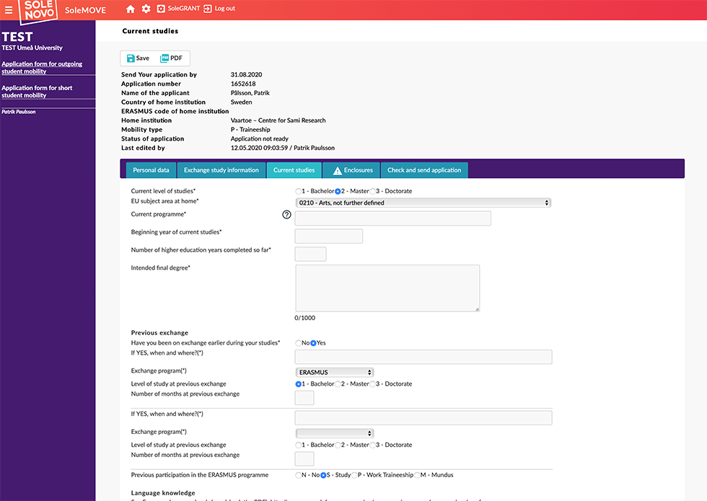Select 1 - Bachelor in first previous exchange
This screenshot has width=707, height=501.
tap(299, 384)
